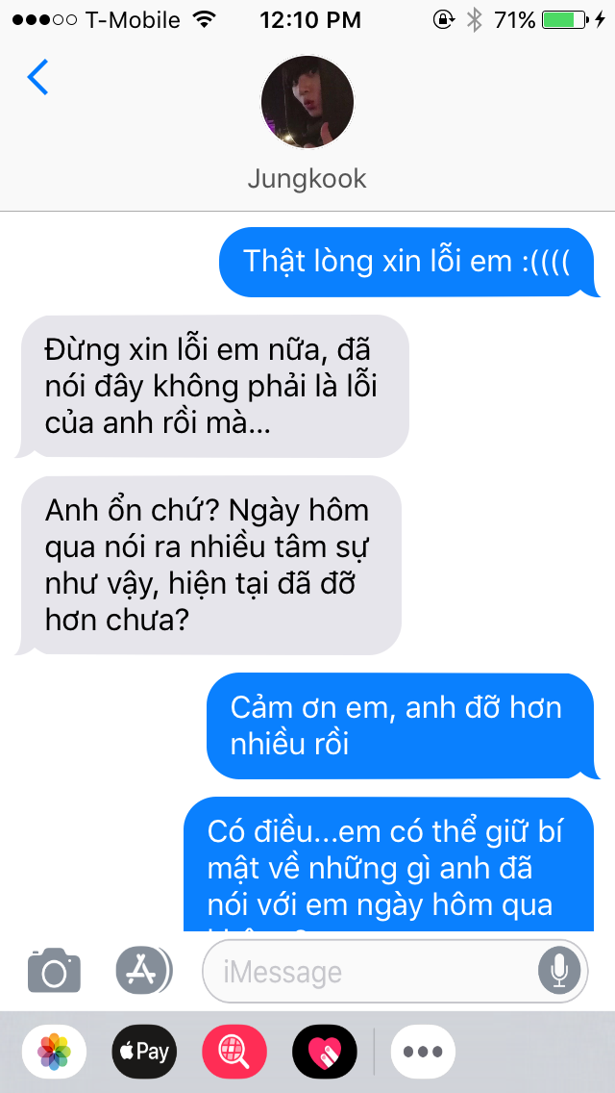The width and height of the screenshot is (615, 1093).
Task: Select the "Đừng xin lỗi em nữa" message
Action: click(211, 386)
